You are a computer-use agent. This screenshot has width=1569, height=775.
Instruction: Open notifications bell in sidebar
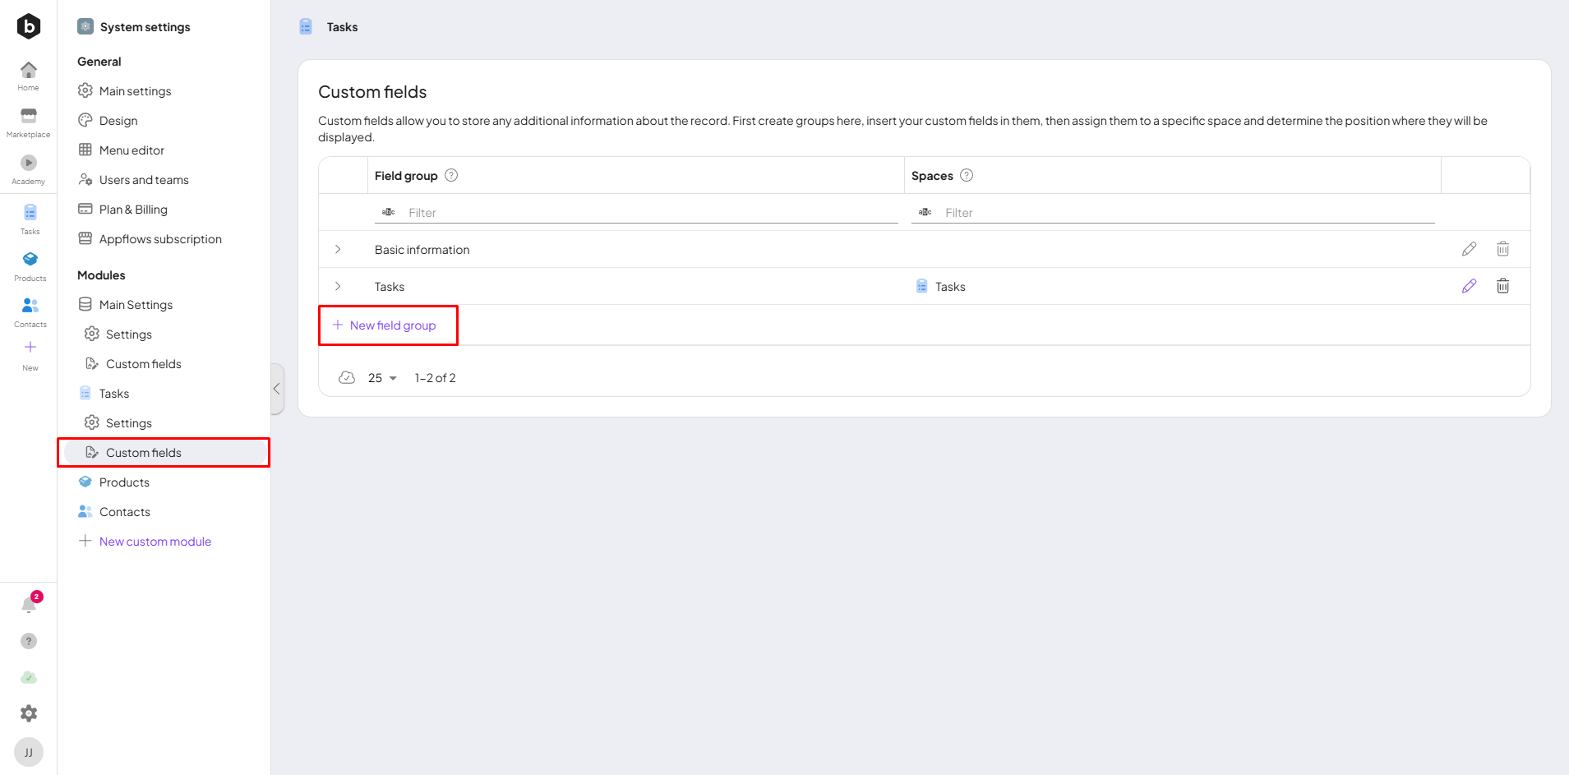tap(29, 606)
